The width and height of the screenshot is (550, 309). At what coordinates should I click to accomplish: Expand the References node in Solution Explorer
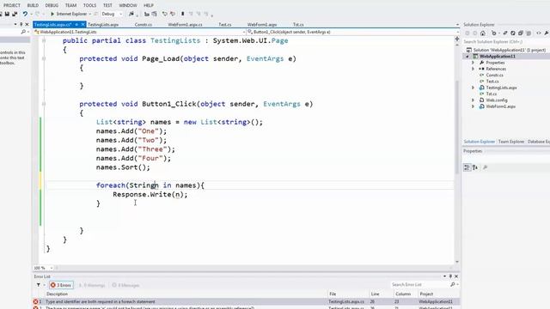click(x=473, y=69)
